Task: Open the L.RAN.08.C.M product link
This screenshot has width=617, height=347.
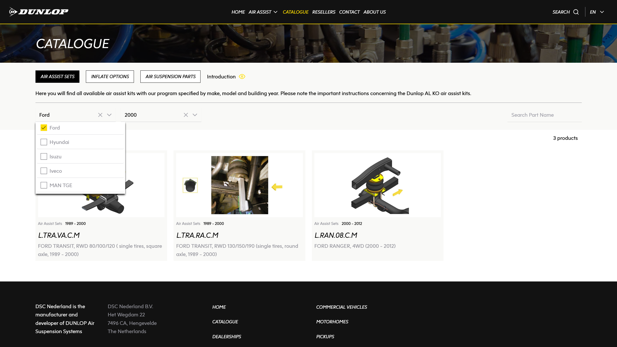Action: (336, 235)
